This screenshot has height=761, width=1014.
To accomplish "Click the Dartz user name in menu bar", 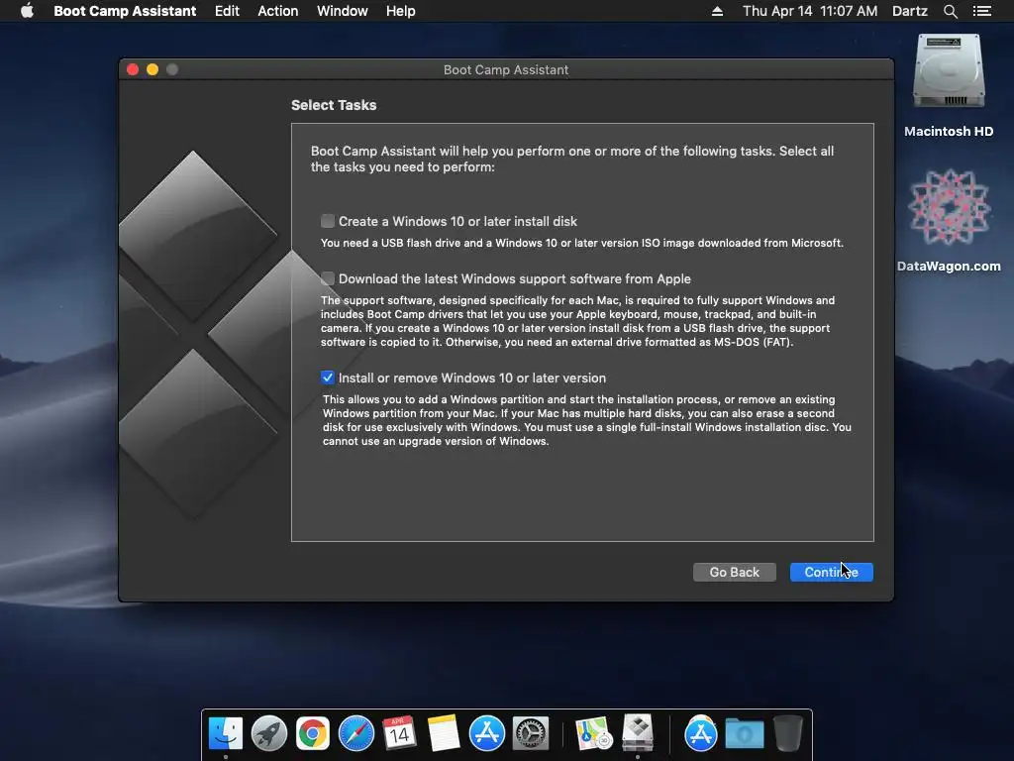I will pyautogui.click(x=909, y=11).
